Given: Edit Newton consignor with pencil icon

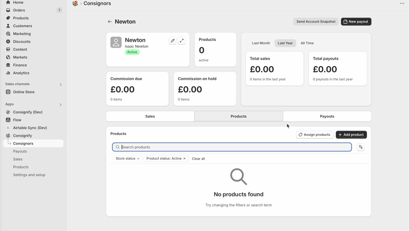Looking at the screenshot, I should coord(173,41).
